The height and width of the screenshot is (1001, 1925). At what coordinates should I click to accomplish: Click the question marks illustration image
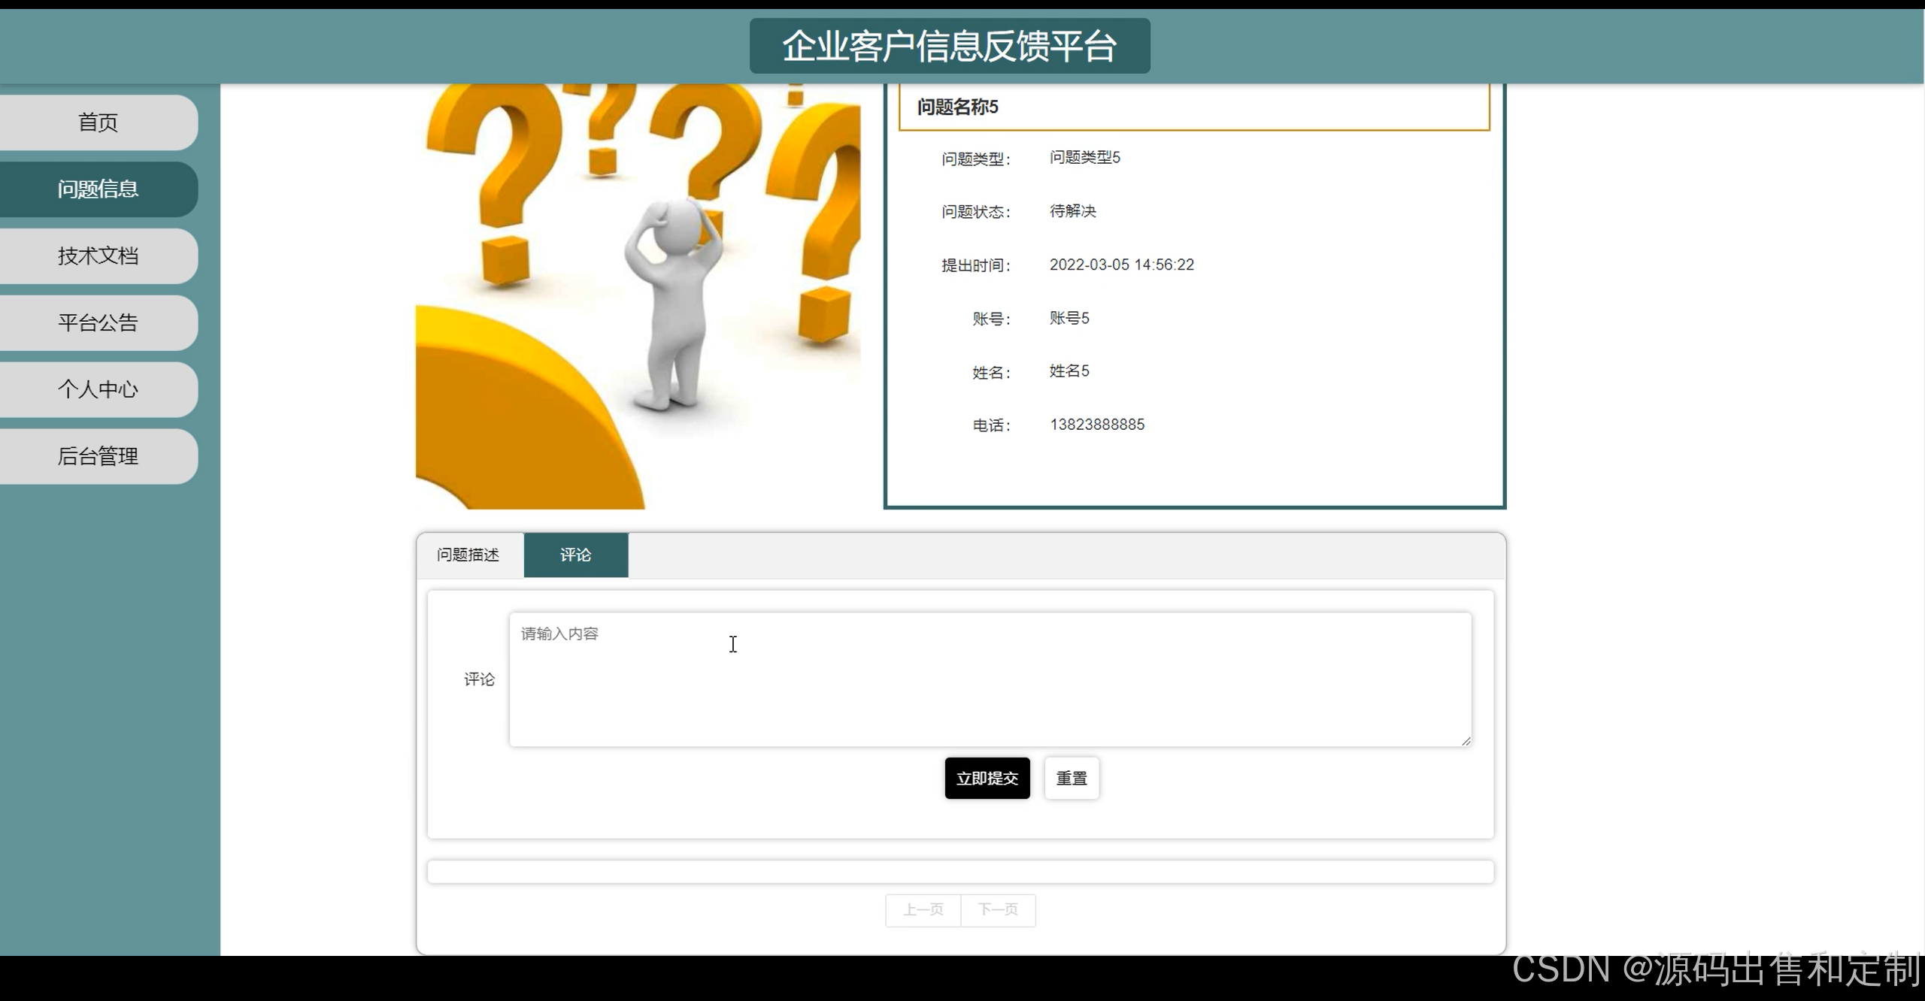click(x=638, y=296)
